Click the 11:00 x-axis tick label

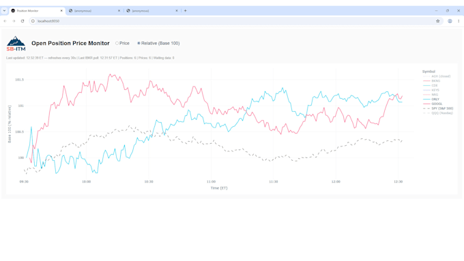[211, 182]
